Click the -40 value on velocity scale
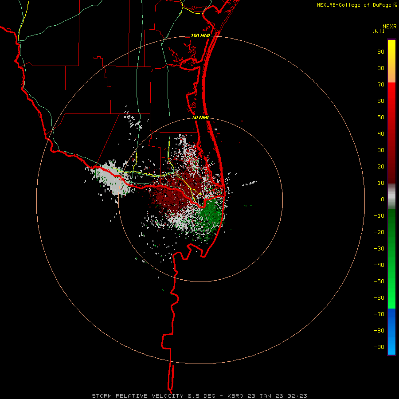Viewport: 399px width, 399px height. (379, 265)
